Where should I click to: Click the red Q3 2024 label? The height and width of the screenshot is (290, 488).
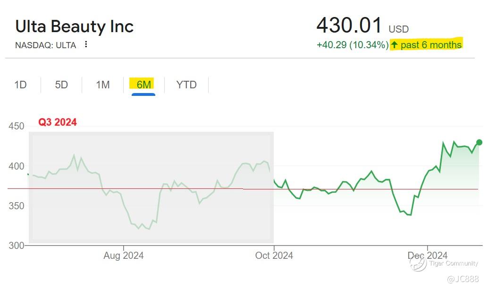point(58,122)
